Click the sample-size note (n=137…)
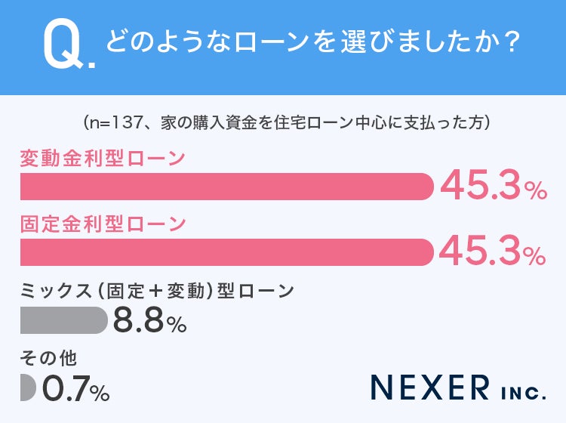Viewport: 566px width, 423px height. pos(288,123)
